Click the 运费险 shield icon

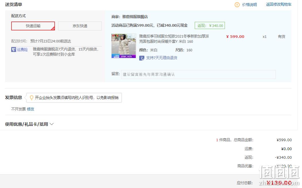(x=14, y=50)
